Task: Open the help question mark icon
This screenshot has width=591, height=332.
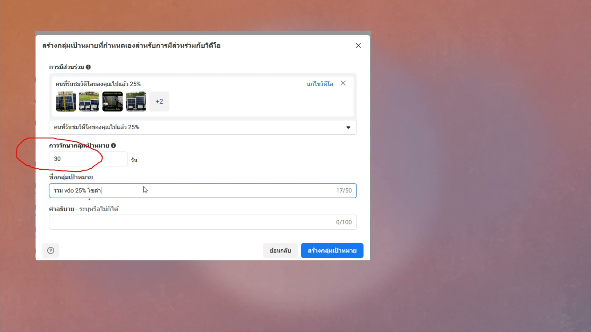Action: [51, 251]
